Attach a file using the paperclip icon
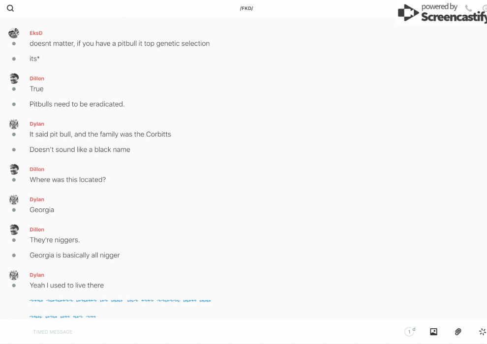The width and height of the screenshot is (487, 344). click(x=458, y=332)
